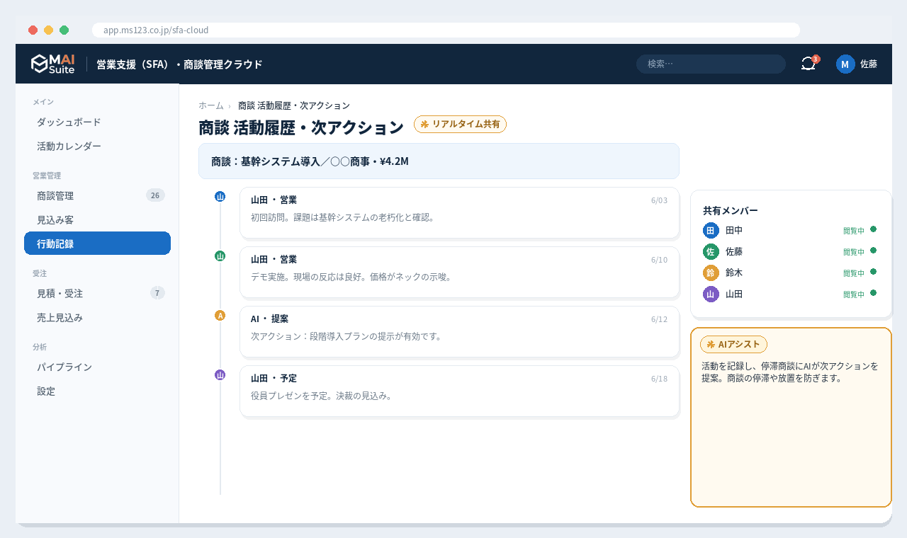Open ダッシュボード in the sidebar
The width and height of the screenshot is (907, 538).
97,122
